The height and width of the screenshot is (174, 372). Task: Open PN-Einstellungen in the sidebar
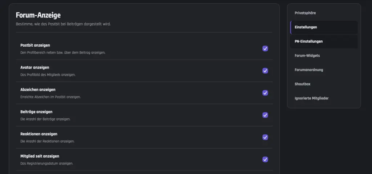[x=324, y=41]
